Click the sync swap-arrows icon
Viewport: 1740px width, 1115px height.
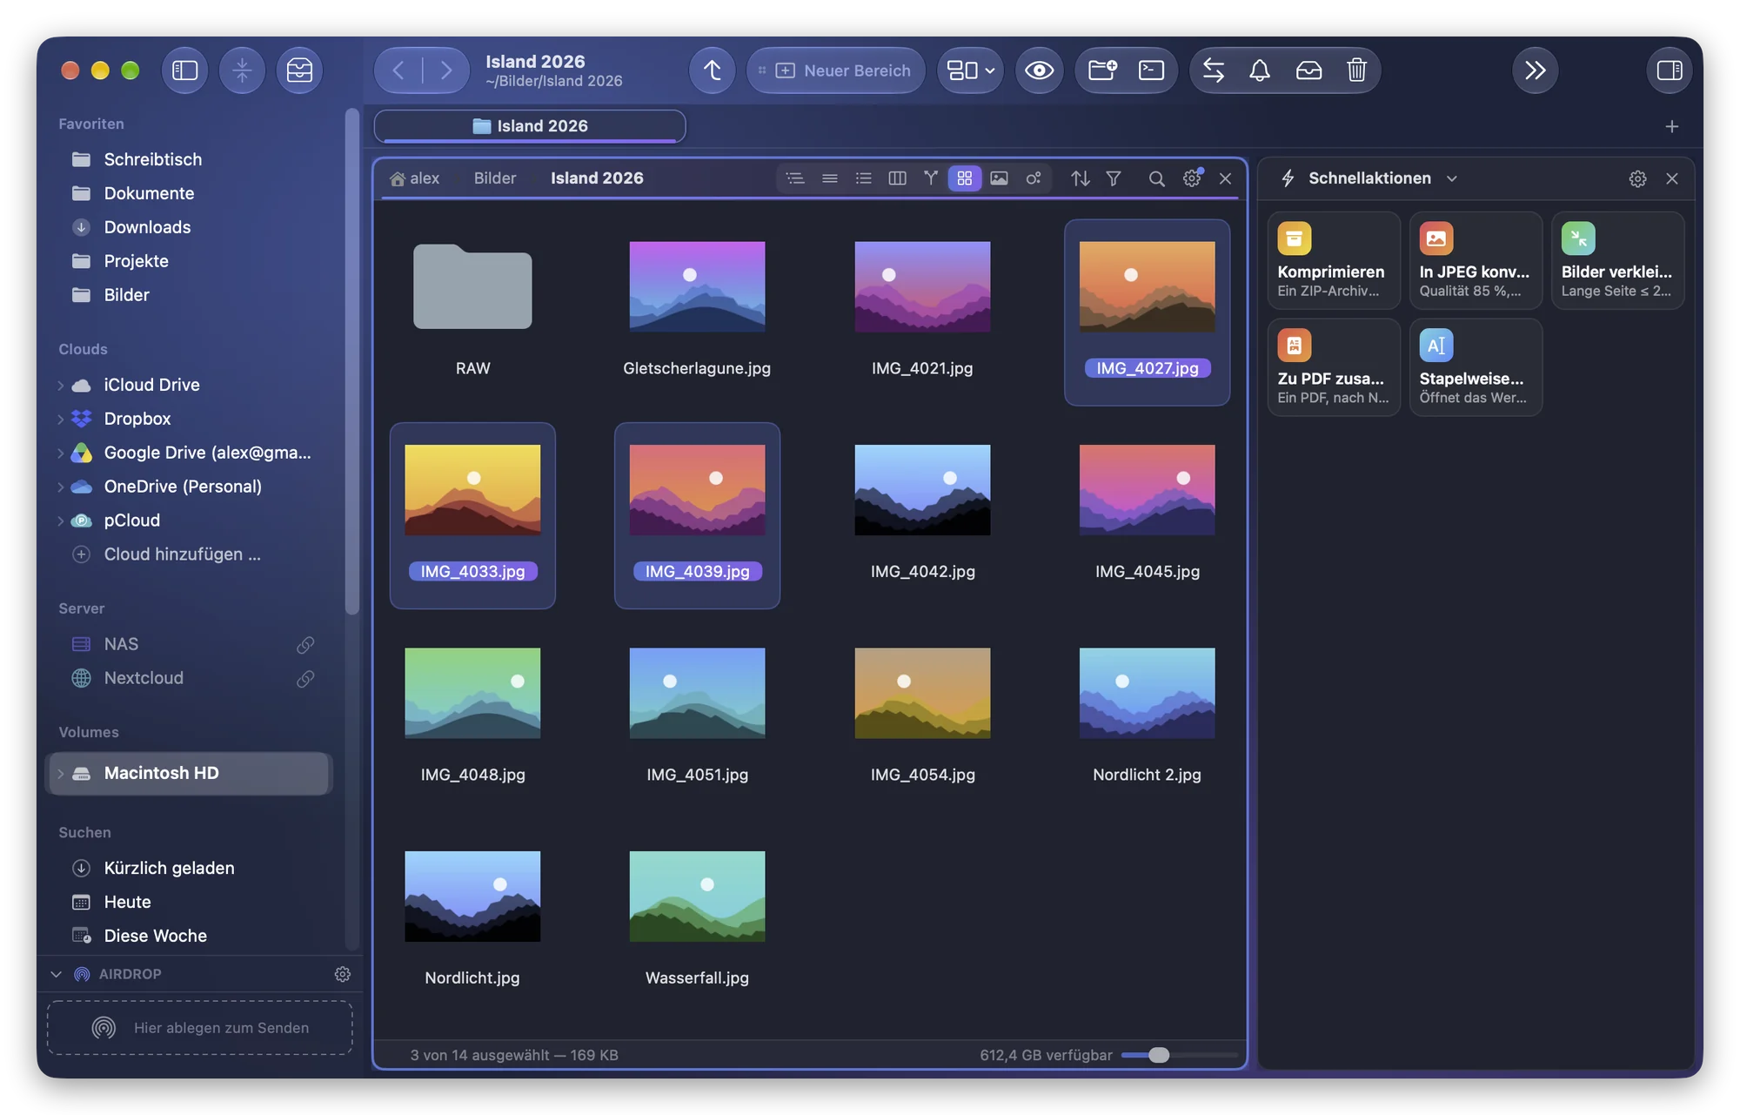click(x=1213, y=71)
